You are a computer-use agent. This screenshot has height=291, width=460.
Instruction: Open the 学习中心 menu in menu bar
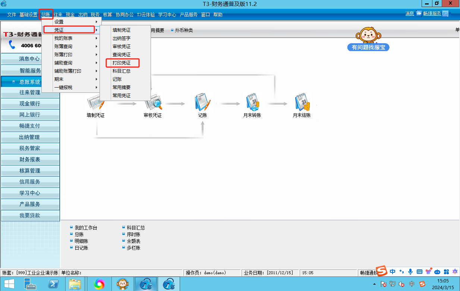(x=167, y=15)
